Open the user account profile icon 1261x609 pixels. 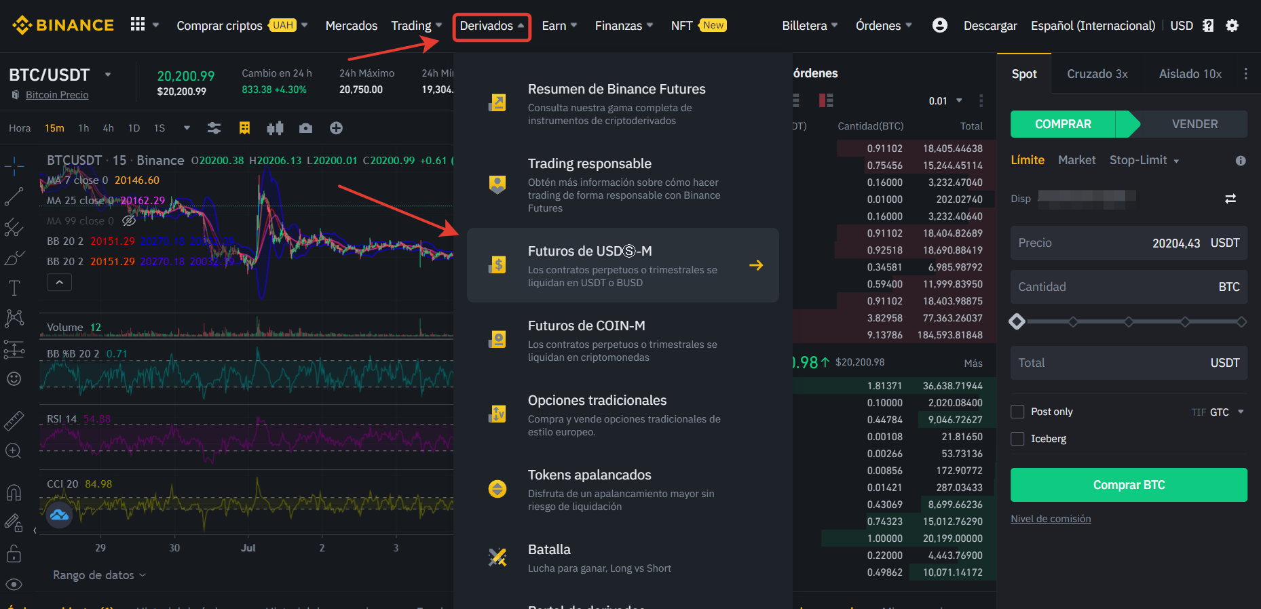[939, 25]
